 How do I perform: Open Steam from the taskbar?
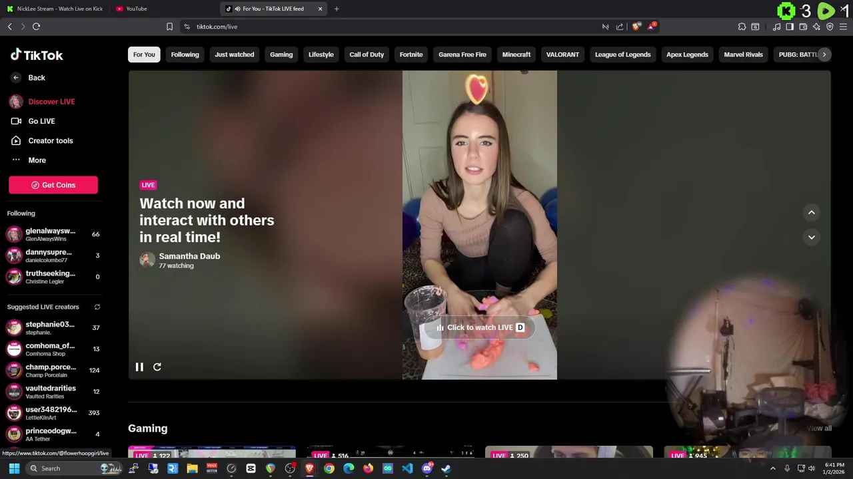[x=446, y=468]
